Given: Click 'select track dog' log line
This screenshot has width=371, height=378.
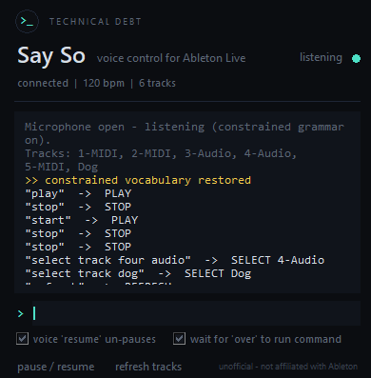Looking at the screenshot, I should point(138,273).
